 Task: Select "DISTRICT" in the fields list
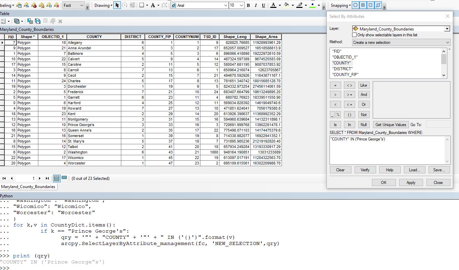coord(343,69)
